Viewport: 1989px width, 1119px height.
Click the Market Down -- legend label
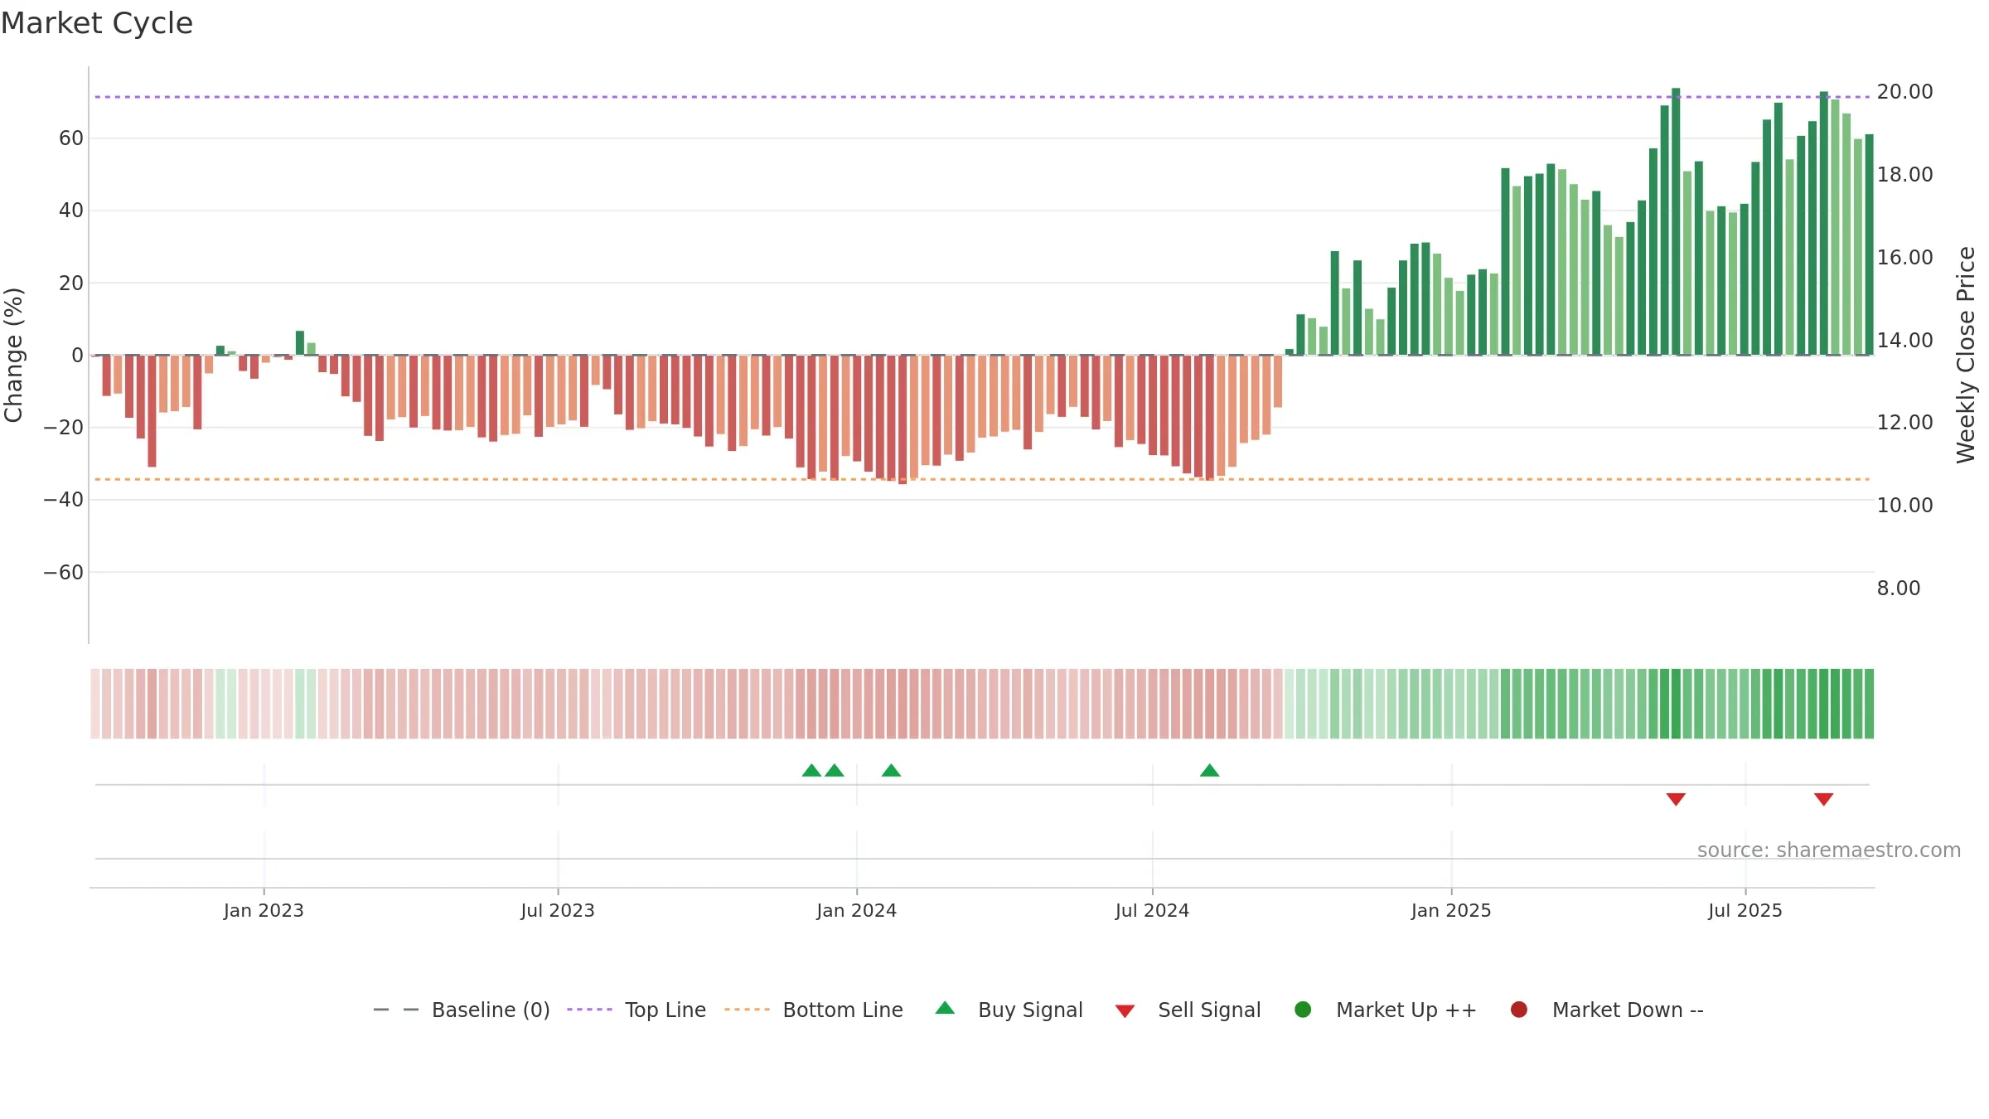tap(1628, 1010)
